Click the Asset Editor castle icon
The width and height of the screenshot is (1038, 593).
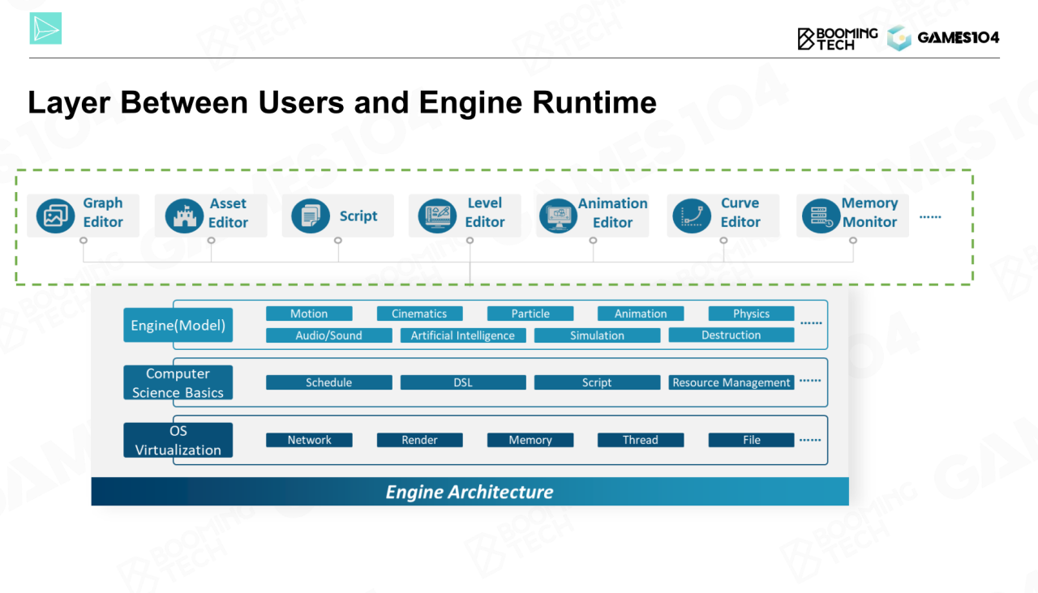184,216
